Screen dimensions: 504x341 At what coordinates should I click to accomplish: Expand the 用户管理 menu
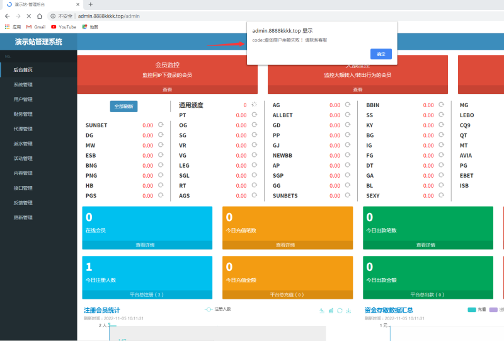point(38,100)
